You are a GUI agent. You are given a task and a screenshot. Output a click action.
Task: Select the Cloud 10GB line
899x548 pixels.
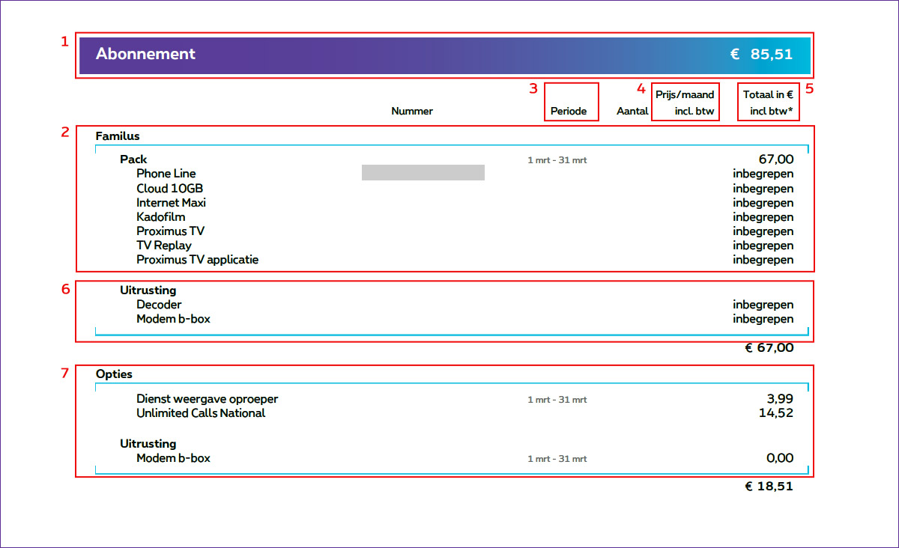coord(169,188)
